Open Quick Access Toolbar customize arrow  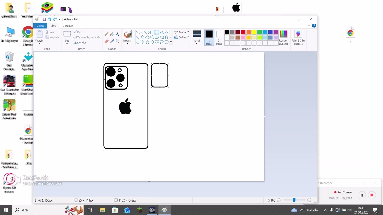pos(59,19)
